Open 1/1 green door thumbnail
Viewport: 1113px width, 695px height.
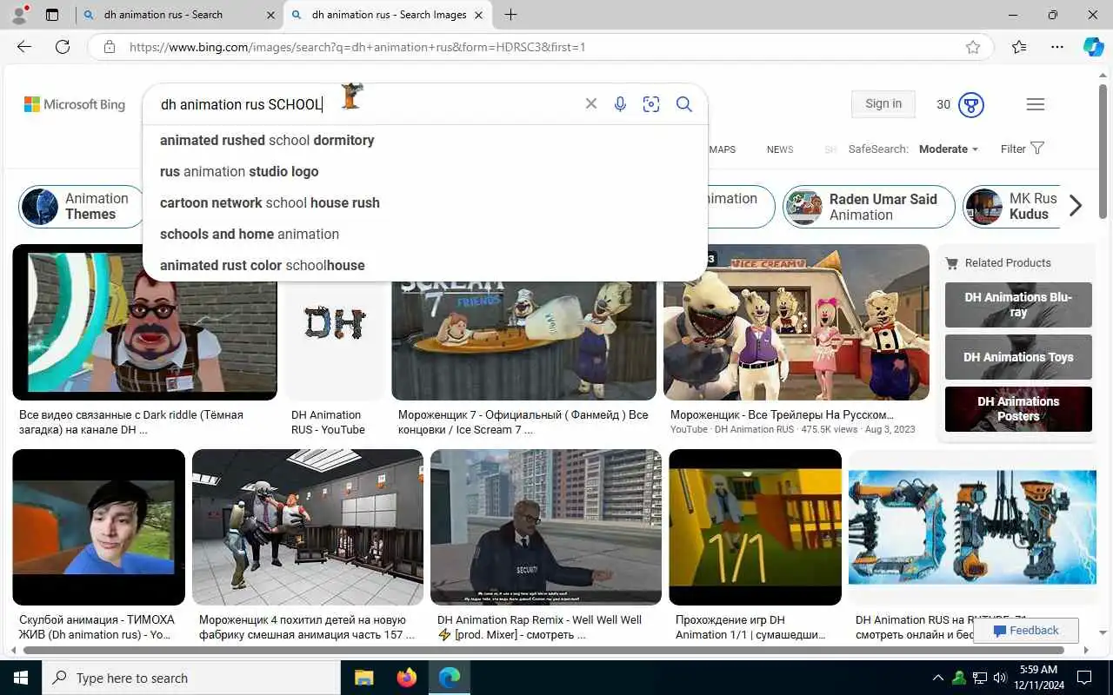coord(755,527)
